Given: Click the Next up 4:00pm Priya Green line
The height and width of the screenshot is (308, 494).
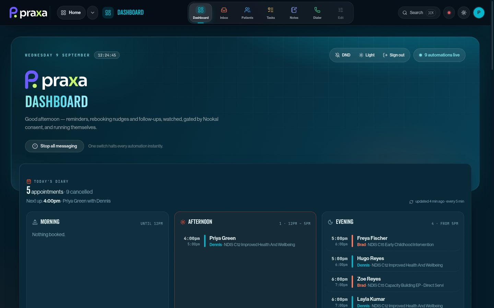Looking at the screenshot, I should (x=69, y=201).
